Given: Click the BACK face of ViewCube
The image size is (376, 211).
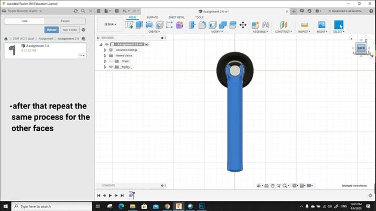Looking at the screenshot, I should pyautogui.click(x=361, y=48).
